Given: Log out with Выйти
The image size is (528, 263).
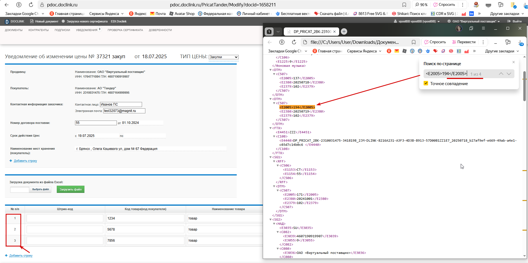Looking at the screenshot, I should coord(514,21).
